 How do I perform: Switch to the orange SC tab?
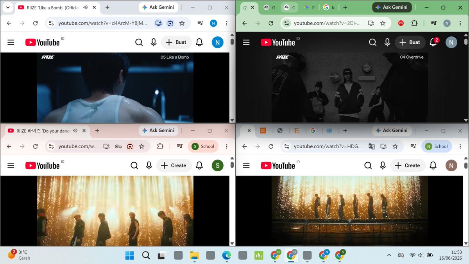coord(263,131)
